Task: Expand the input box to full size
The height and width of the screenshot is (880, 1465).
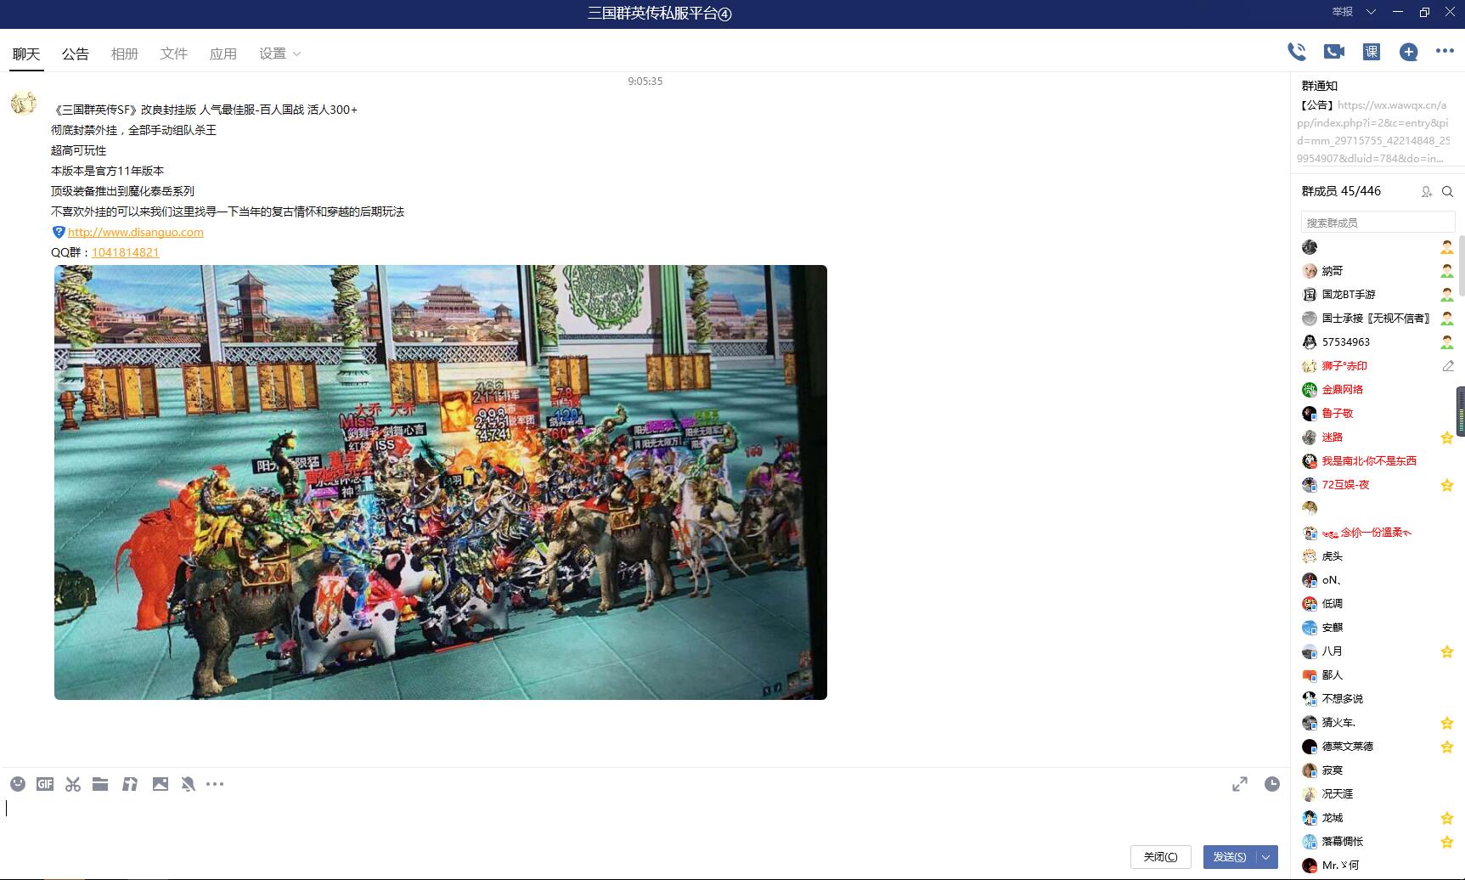Action: (1240, 784)
